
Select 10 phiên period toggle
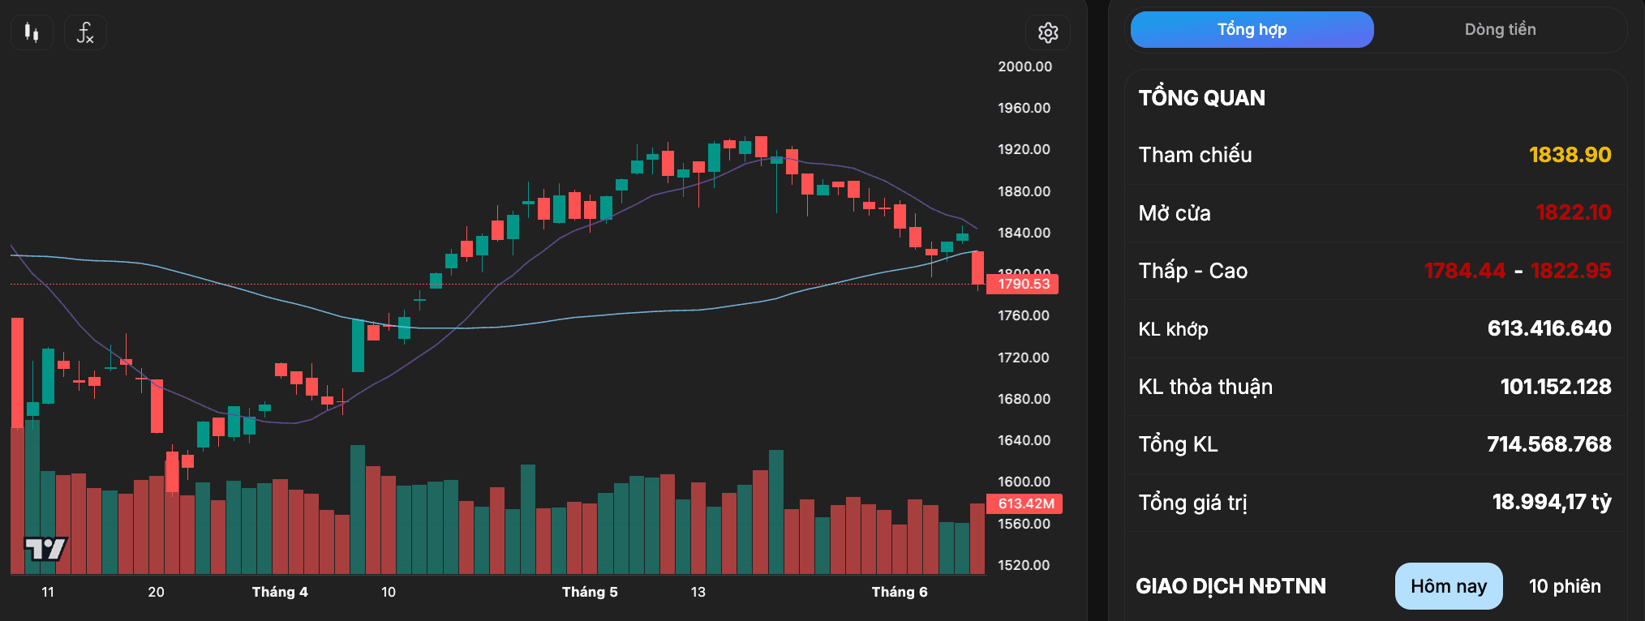pyautogui.click(x=1565, y=586)
